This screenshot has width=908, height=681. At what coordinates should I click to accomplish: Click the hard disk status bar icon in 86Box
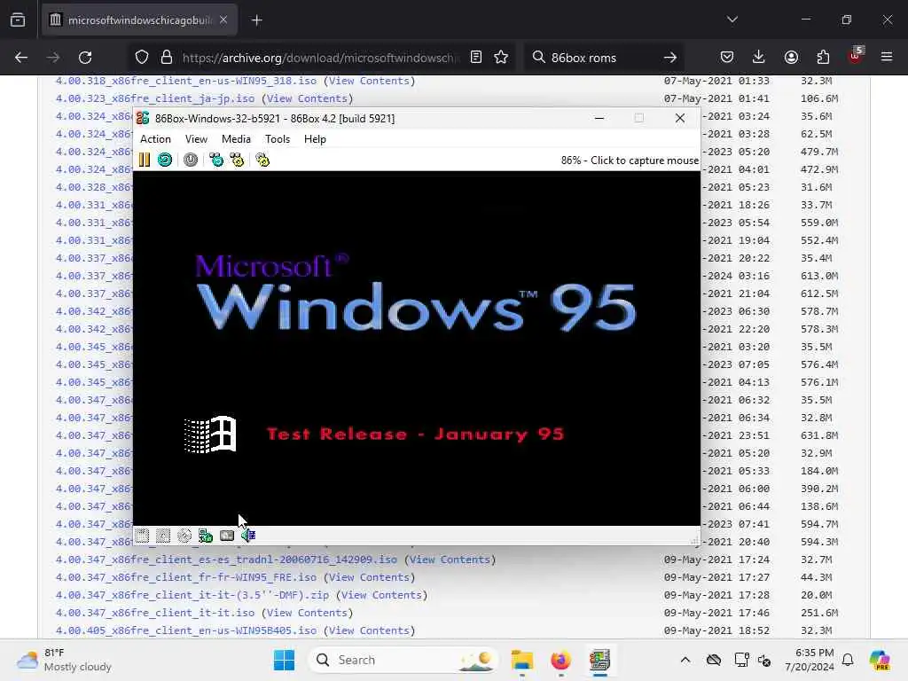pos(227,536)
